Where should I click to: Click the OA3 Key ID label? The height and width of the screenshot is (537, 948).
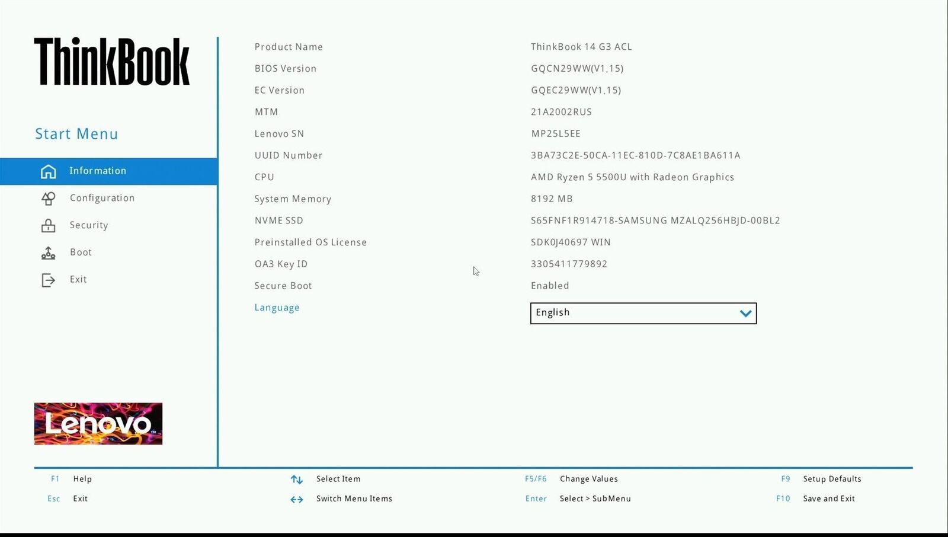point(281,264)
